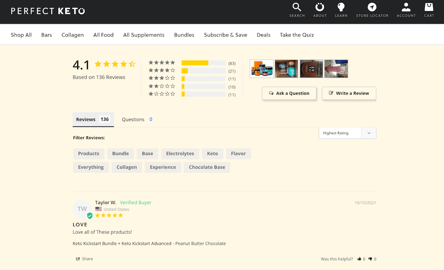Switch to the Reviews tab
Viewport: 444px width, 270px height.
coord(93,119)
